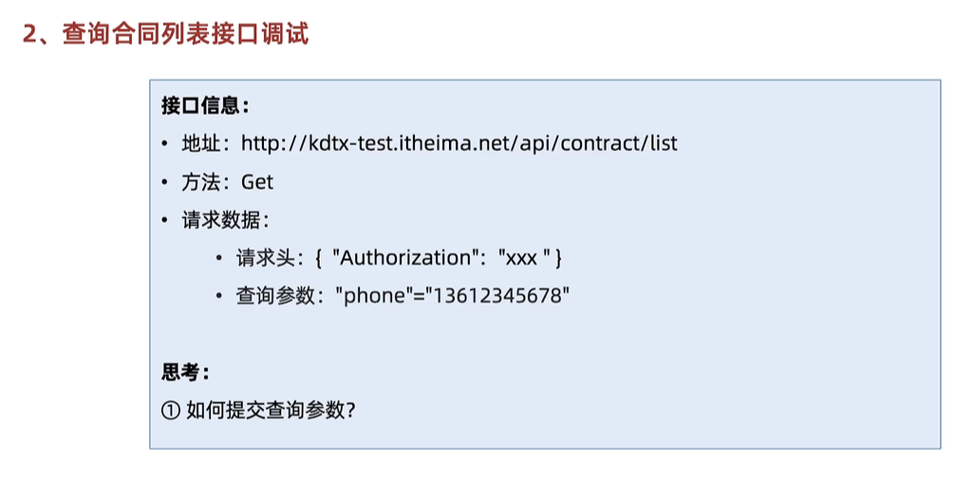The height and width of the screenshot is (478, 973).
Task: Click the 接口信息 heading
Action: pyautogui.click(x=205, y=106)
